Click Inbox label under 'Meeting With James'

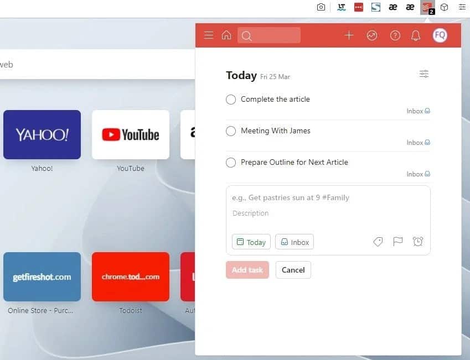(x=418, y=143)
